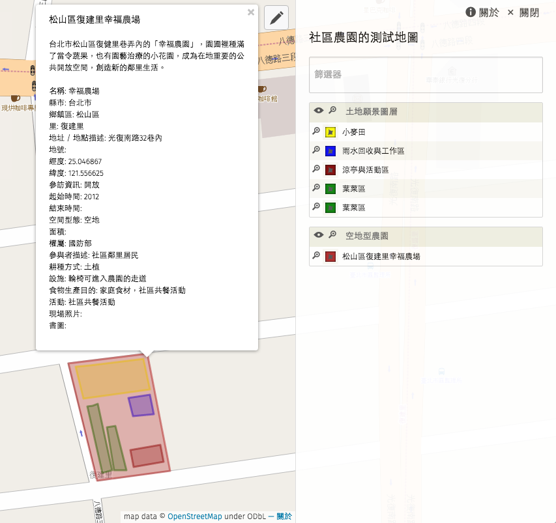Toggle visibility of 土地願景圖層 layer
Viewport: 556px width, 523px height.
pyautogui.click(x=319, y=111)
